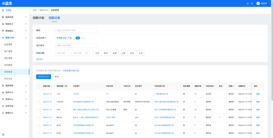
Task: Expand the 智能拓客 sidebar menu
Action: pos(26,17)
